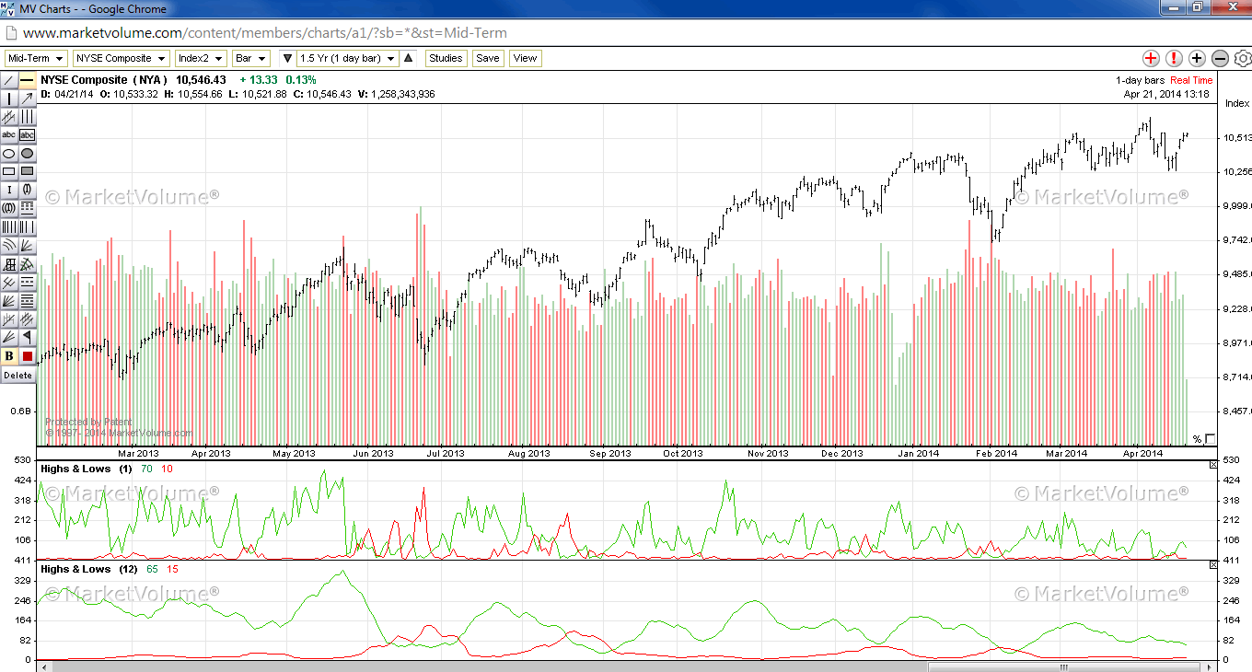Open the Mid-Term dropdown

[x=35, y=58]
